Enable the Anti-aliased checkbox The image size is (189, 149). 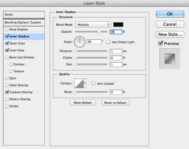point(94,83)
